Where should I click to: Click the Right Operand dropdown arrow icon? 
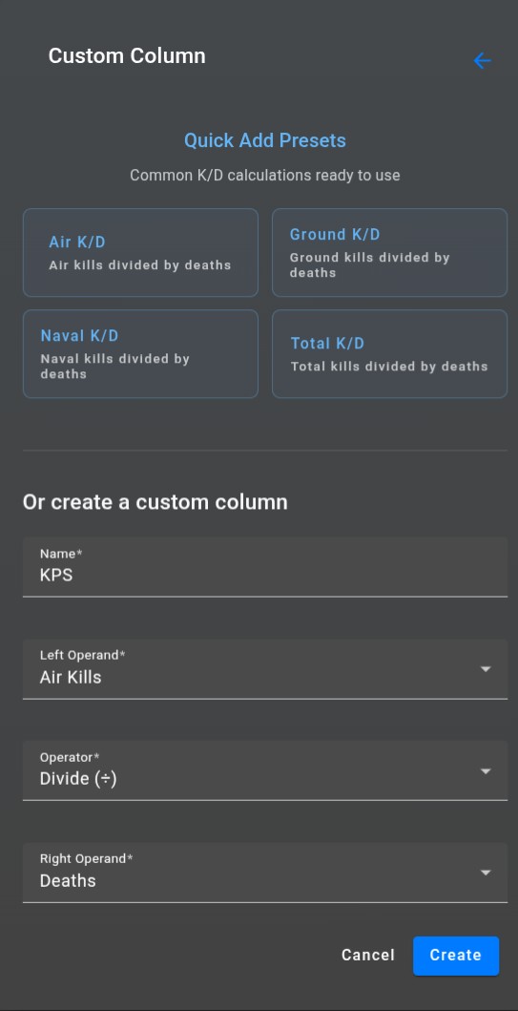coord(486,873)
